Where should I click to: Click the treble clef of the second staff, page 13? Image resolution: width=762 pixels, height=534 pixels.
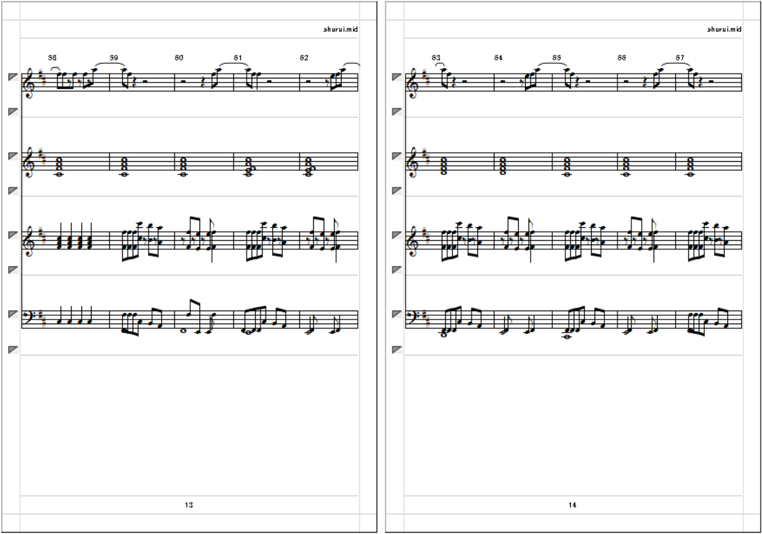pos(29,162)
